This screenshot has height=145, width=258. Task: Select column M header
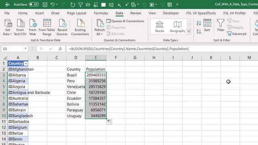[x=249, y=58]
